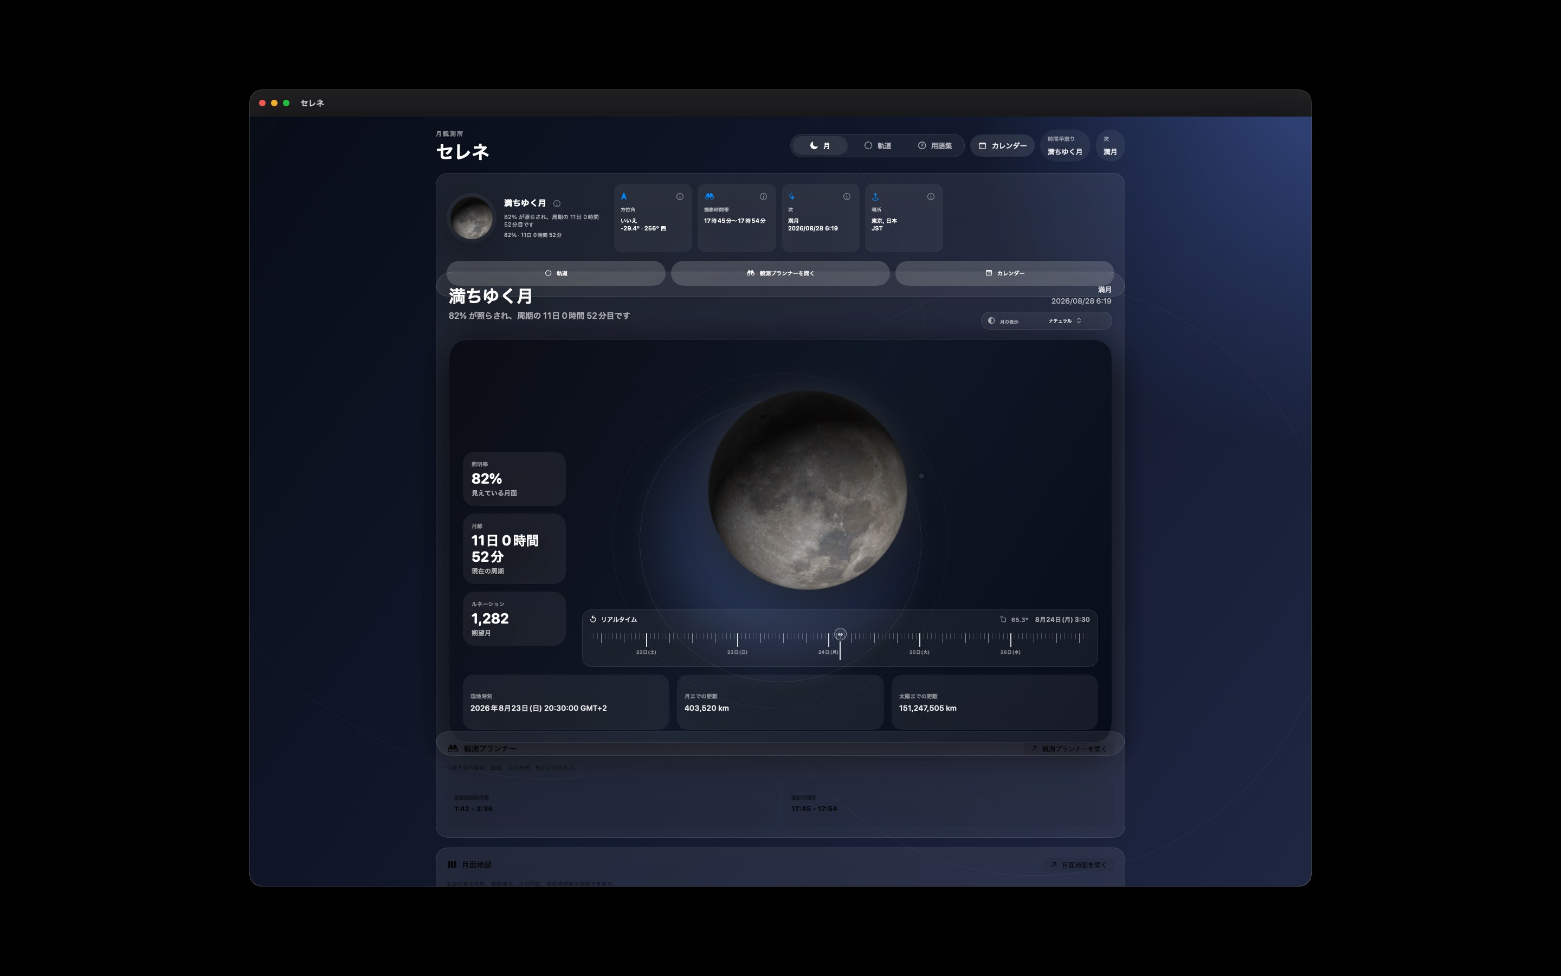Click blue binoculars icon on 撮影時間帯 card

click(x=709, y=196)
